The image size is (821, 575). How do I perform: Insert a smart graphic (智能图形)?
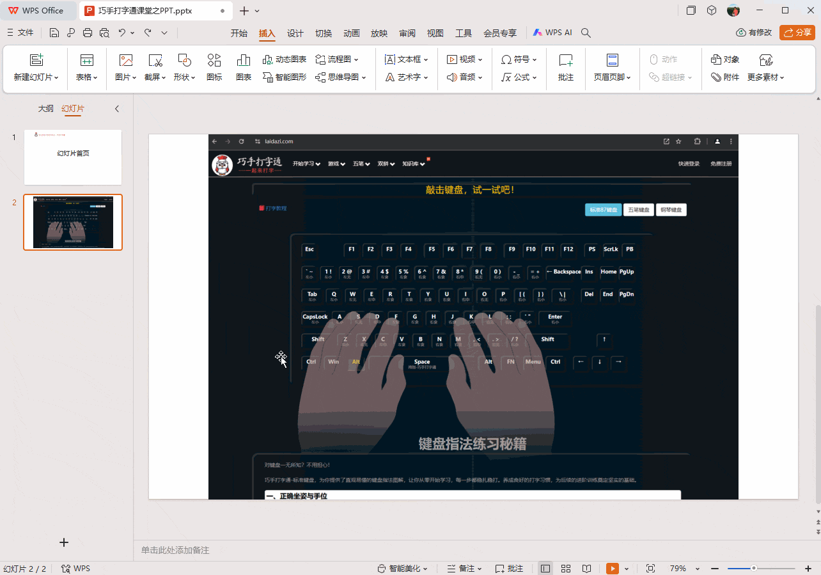click(x=285, y=77)
